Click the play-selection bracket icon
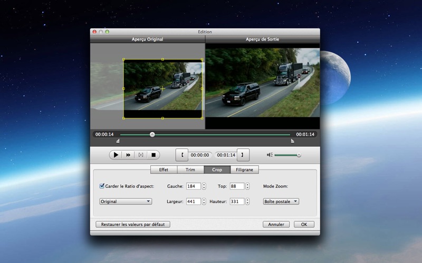Viewport: 422px width, 263px height. pyautogui.click(x=141, y=155)
